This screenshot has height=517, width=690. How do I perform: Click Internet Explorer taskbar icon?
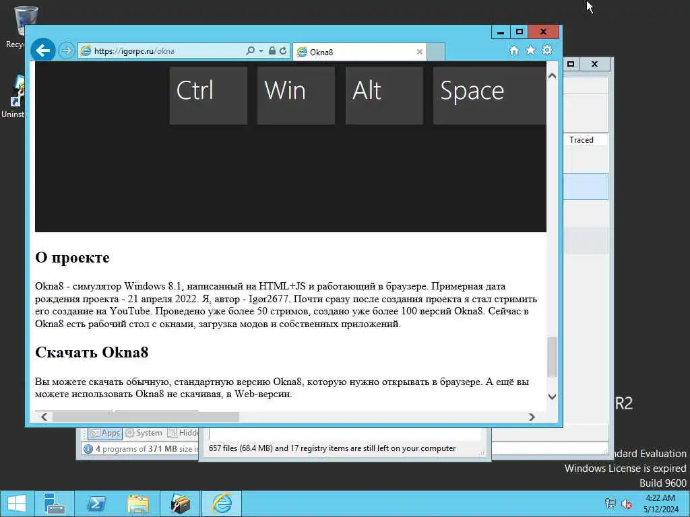click(222, 504)
